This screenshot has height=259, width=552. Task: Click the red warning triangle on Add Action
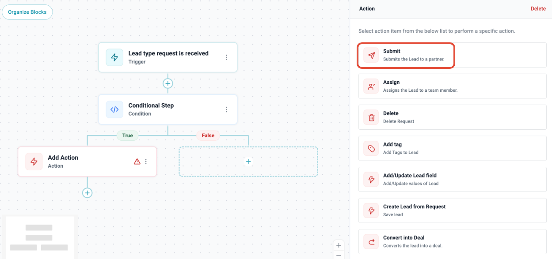point(137,161)
